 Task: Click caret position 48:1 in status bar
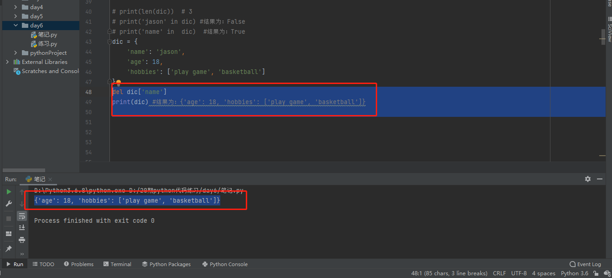click(x=449, y=273)
